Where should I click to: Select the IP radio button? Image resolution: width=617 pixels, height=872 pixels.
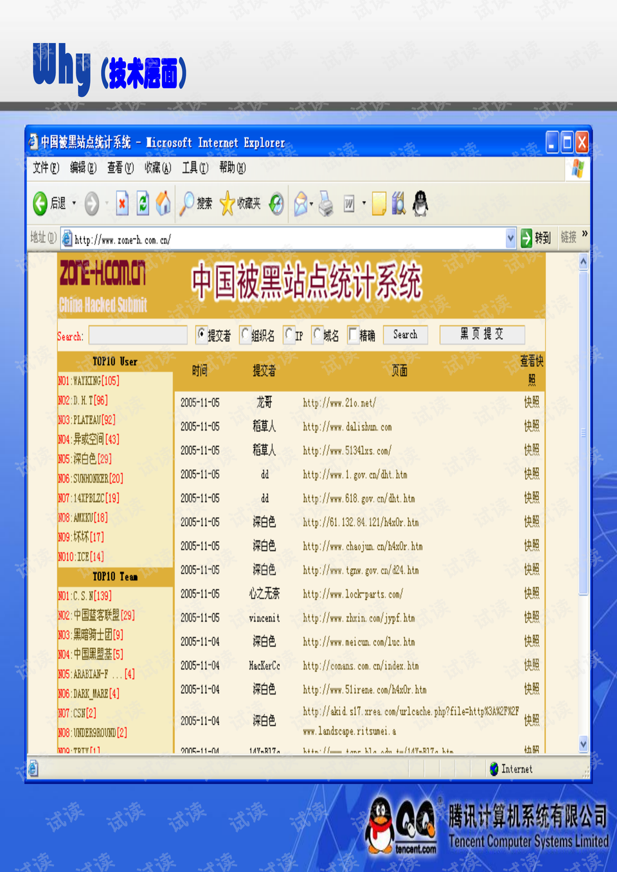(x=289, y=334)
